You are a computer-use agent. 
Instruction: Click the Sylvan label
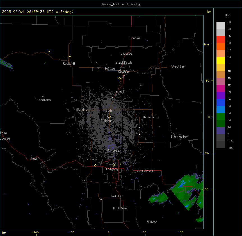109,69
